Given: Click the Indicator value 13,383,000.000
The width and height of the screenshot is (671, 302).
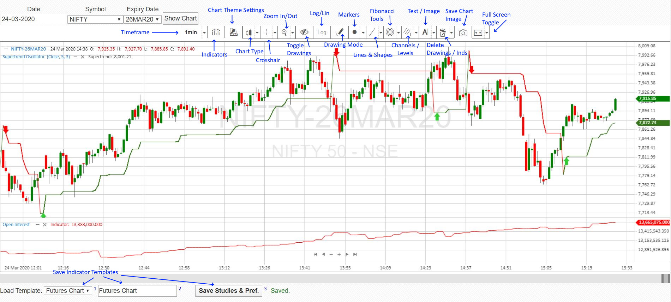Looking at the screenshot, I should click(86, 225).
